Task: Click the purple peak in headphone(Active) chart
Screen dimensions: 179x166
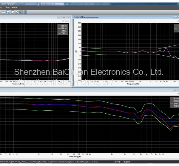Action: coord(166,48)
